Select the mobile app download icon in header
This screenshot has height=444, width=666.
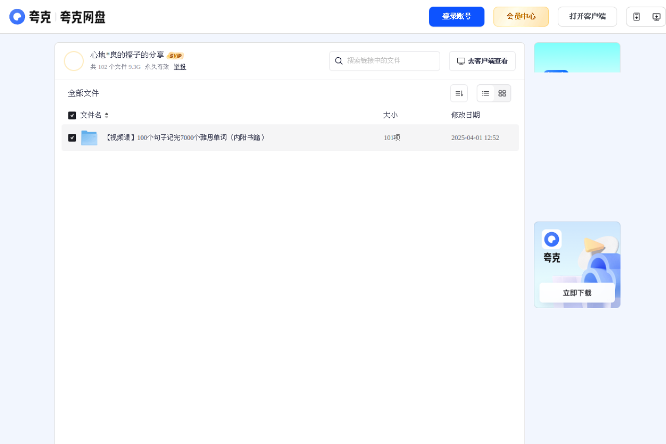click(636, 16)
